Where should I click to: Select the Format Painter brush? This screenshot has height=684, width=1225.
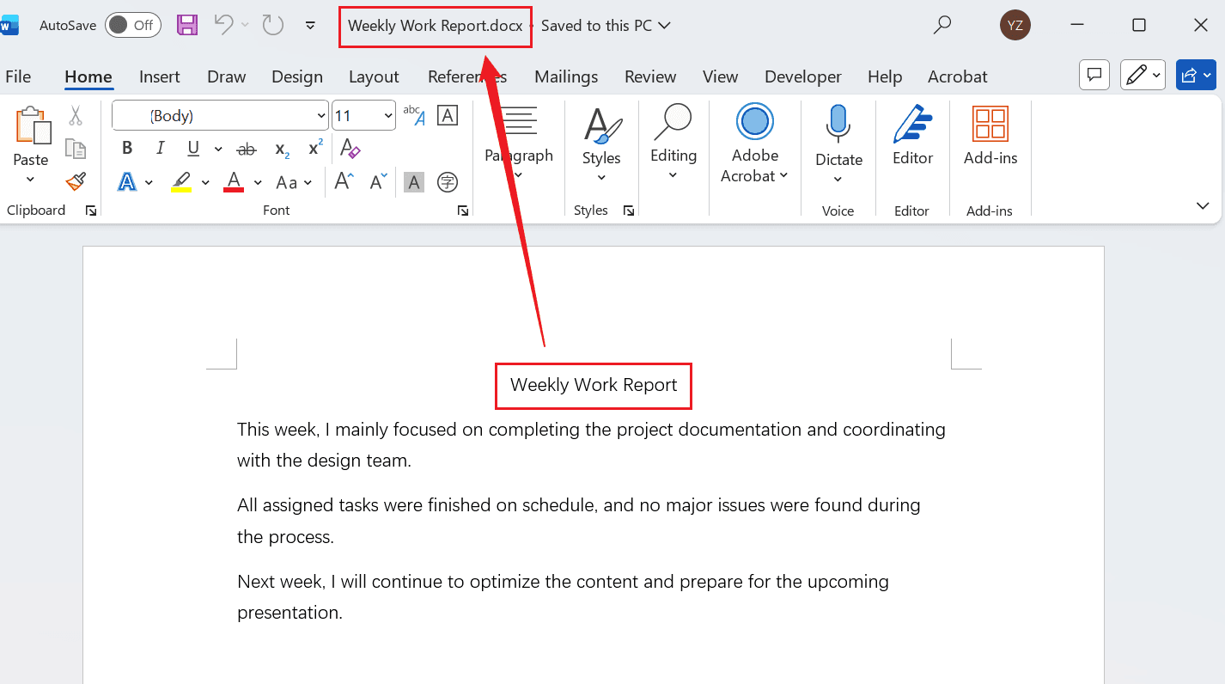point(76,181)
